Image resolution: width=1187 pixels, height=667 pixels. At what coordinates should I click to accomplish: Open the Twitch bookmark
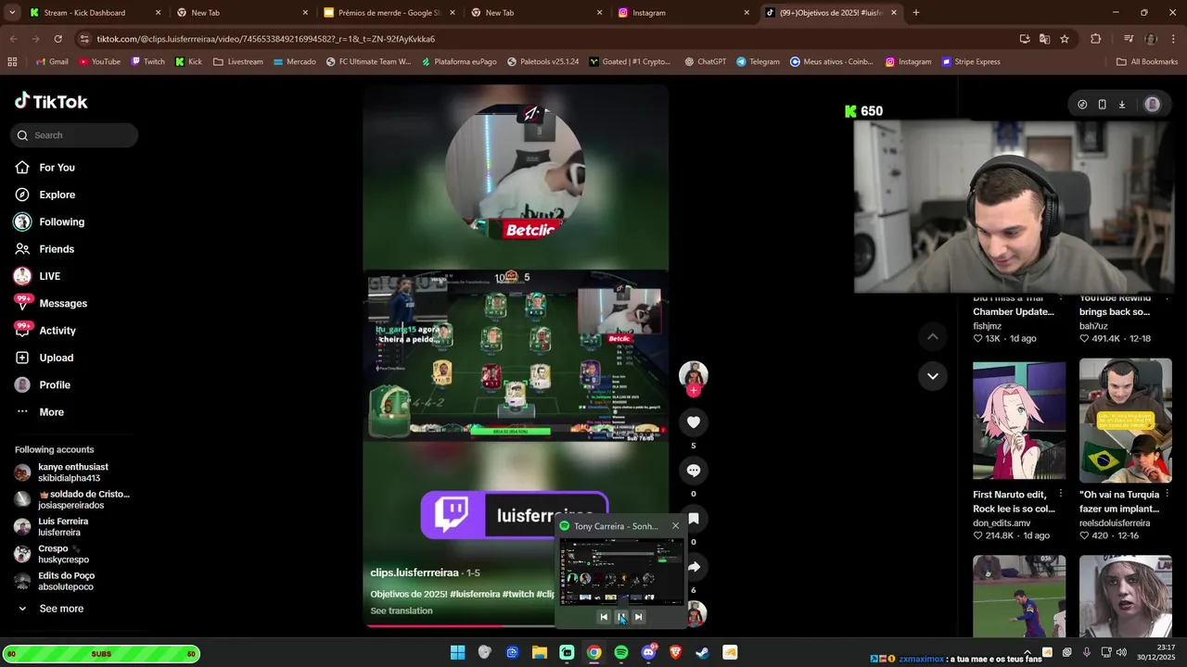tap(147, 62)
